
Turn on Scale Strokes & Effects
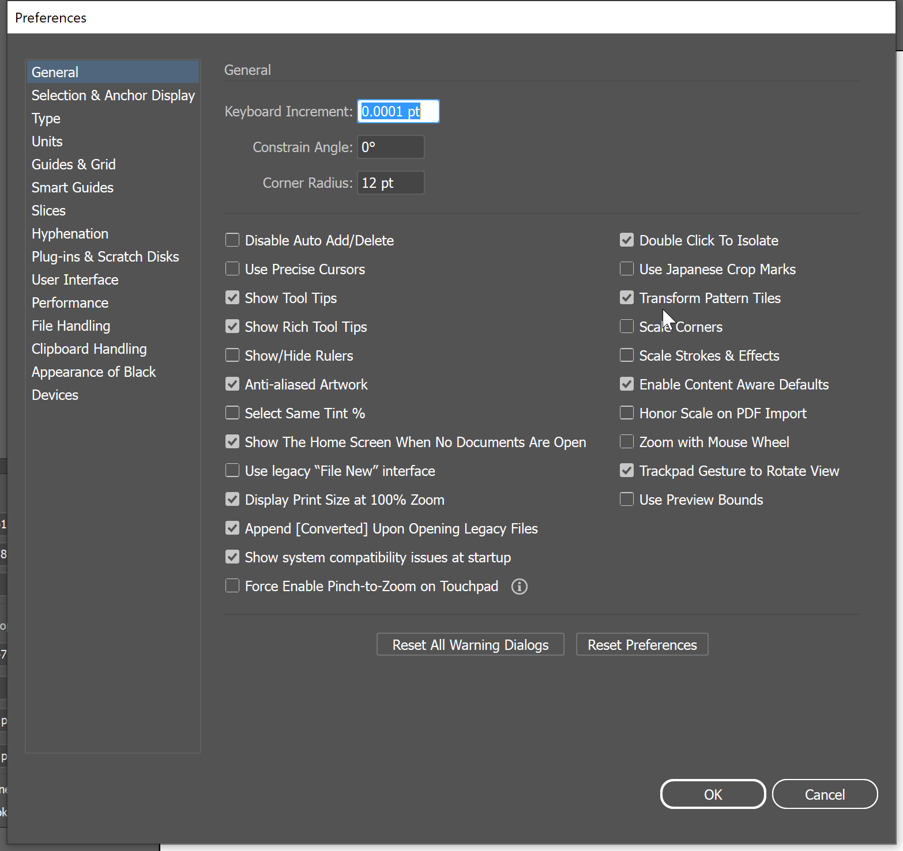tap(626, 355)
